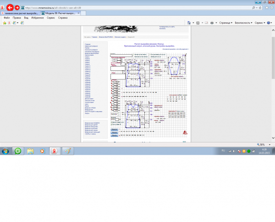
Task: Open the paint palette taskbar app
Action: tap(67, 150)
